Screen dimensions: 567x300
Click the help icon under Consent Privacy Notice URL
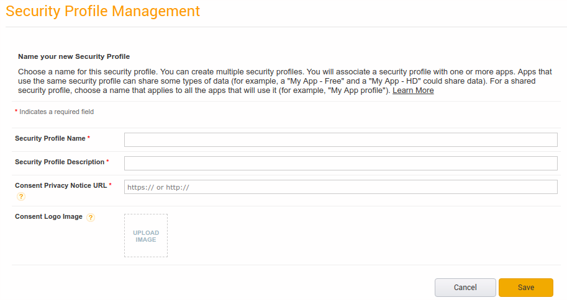[21, 196]
